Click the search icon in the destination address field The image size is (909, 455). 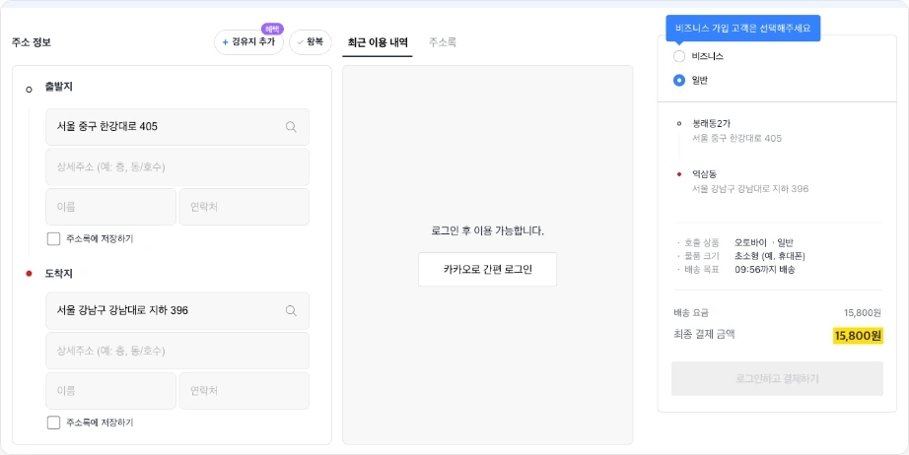point(291,311)
